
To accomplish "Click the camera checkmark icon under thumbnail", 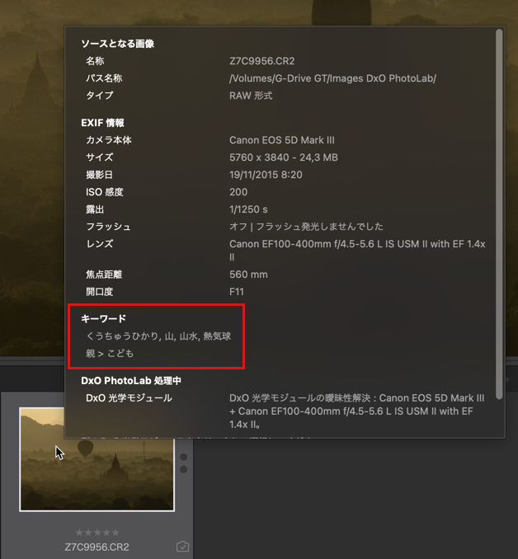I will [182, 546].
